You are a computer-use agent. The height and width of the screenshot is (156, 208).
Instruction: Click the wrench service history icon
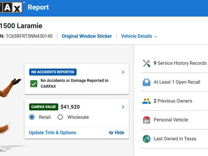point(147,63)
